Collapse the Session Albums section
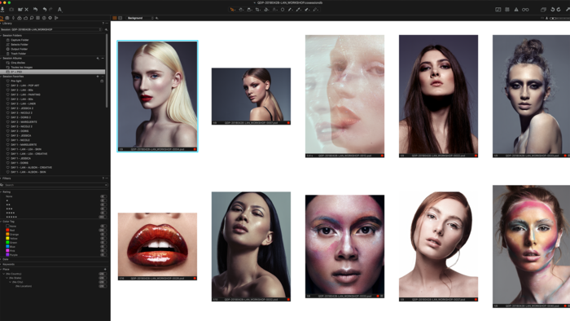This screenshot has height=321, width=570. click(x=1, y=58)
